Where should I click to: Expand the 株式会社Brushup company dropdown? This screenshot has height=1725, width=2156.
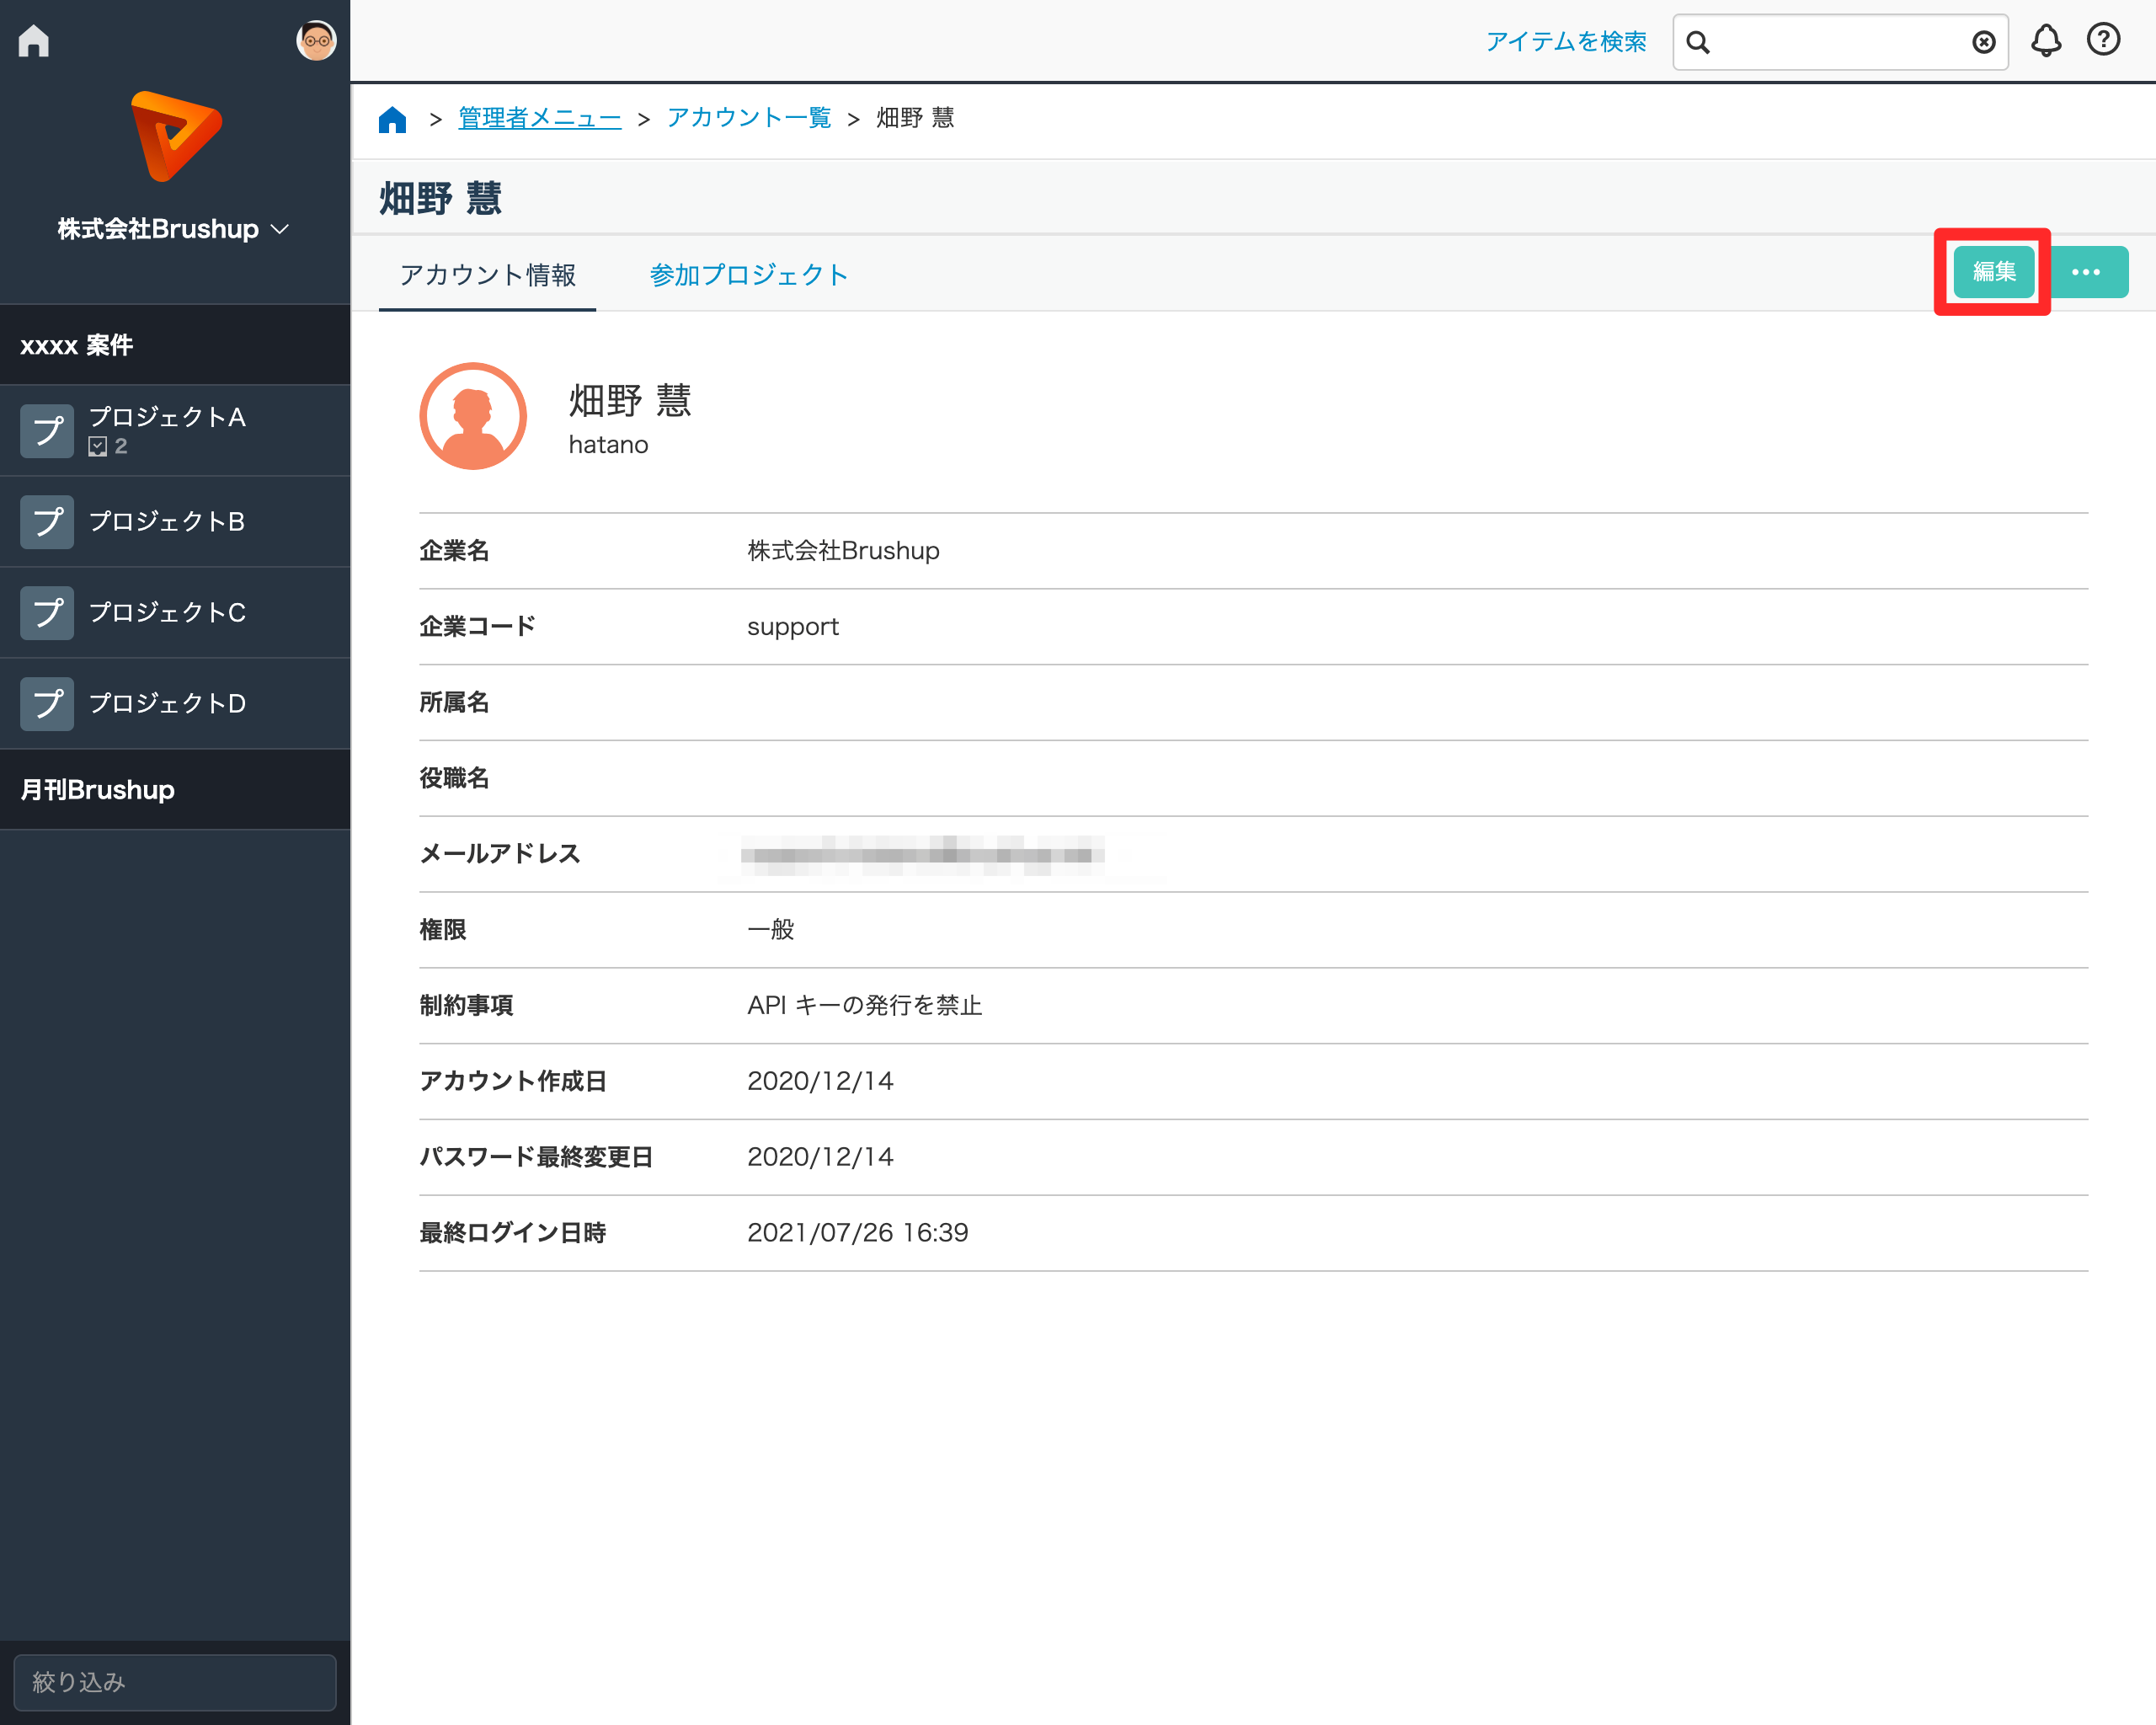pyautogui.click(x=174, y=229)
